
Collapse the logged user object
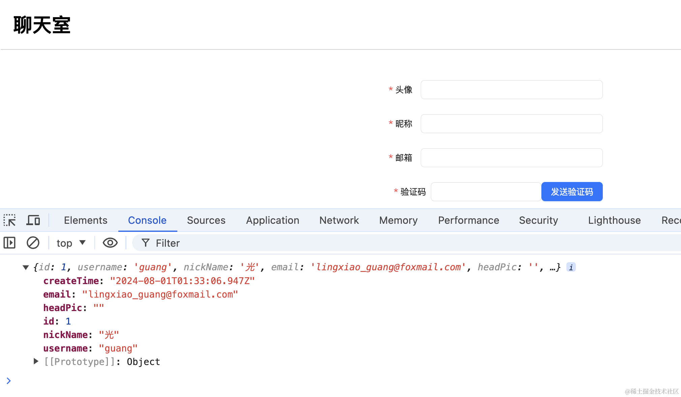(26, 268)
